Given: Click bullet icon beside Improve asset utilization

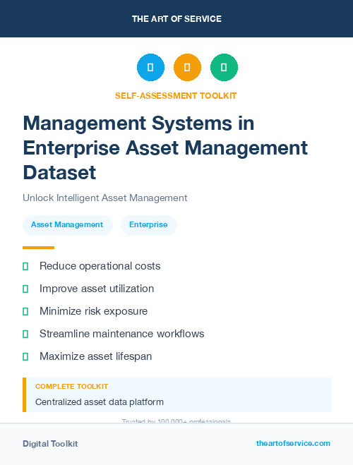Looking at the screenshot, I should pyautogui.click(x=25, y=289).
